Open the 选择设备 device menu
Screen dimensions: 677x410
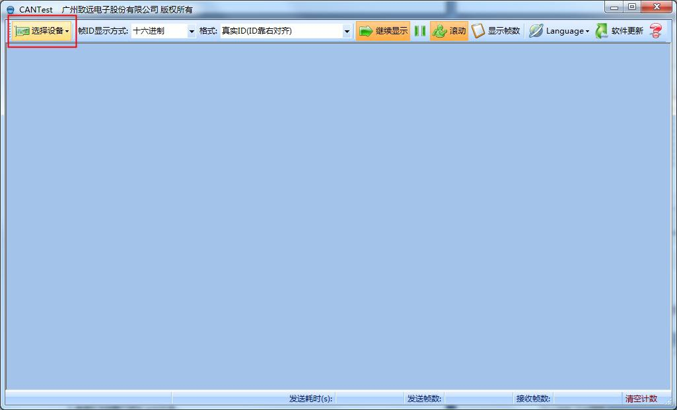41,31
